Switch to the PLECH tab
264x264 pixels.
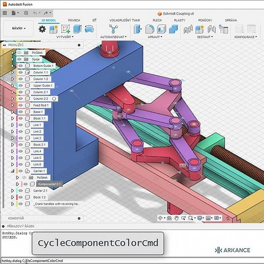click(157, 20)
